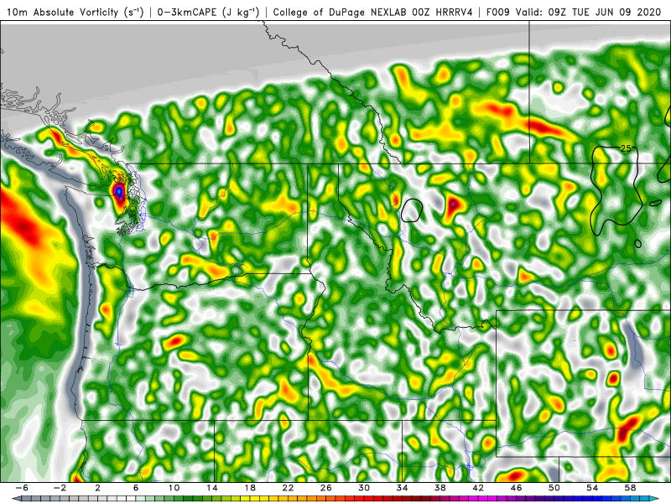Click the colorbar label "-2"
Viewport: 671px width, 503px height.
(60, 488)
